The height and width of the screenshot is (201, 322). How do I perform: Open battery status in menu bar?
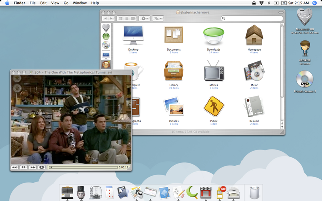[x=276, y=3]
